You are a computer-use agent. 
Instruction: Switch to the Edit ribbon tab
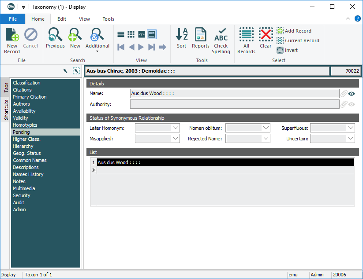pyautogui.click(x=62, y=19)
